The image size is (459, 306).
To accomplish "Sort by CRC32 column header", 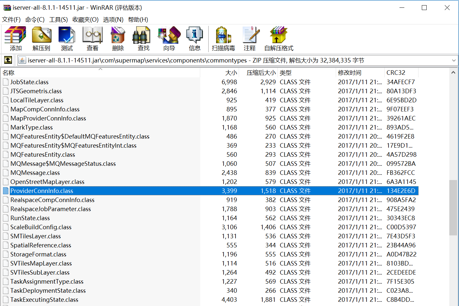I will (x=401, y=73).
